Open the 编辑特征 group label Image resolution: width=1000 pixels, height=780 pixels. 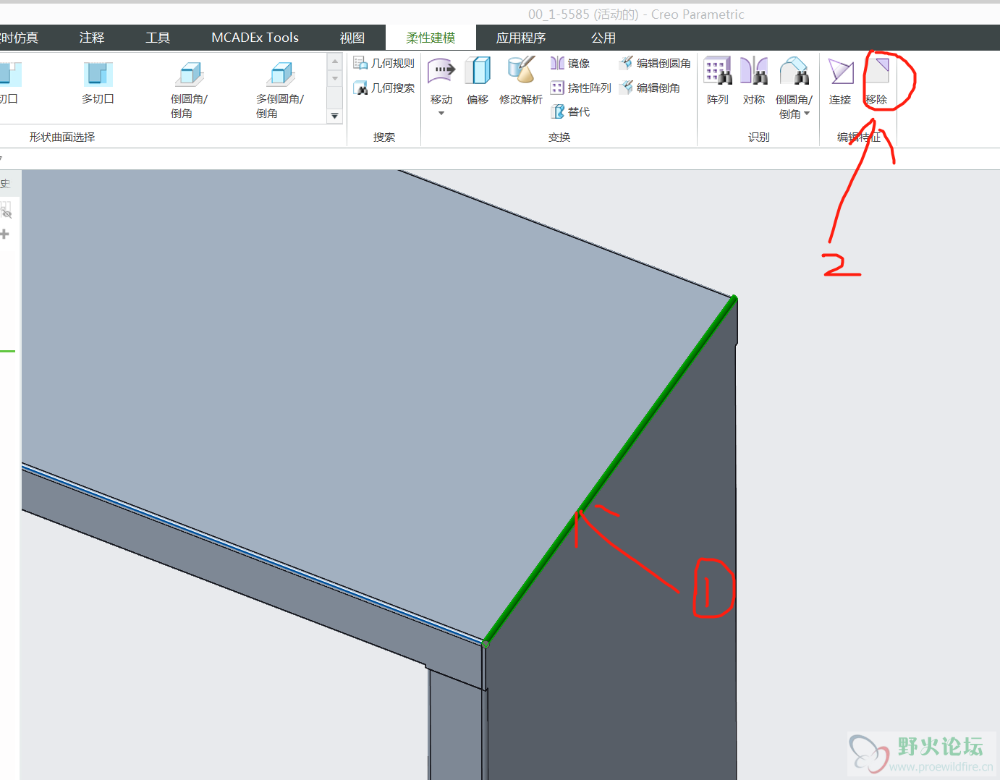click(x=859, y=137)
